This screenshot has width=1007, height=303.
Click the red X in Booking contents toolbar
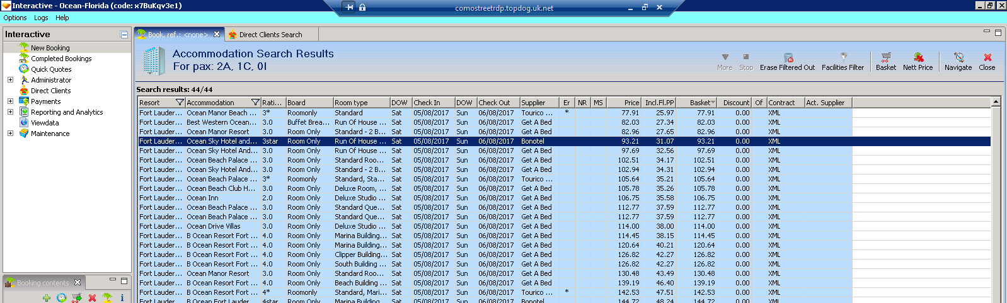92,298
